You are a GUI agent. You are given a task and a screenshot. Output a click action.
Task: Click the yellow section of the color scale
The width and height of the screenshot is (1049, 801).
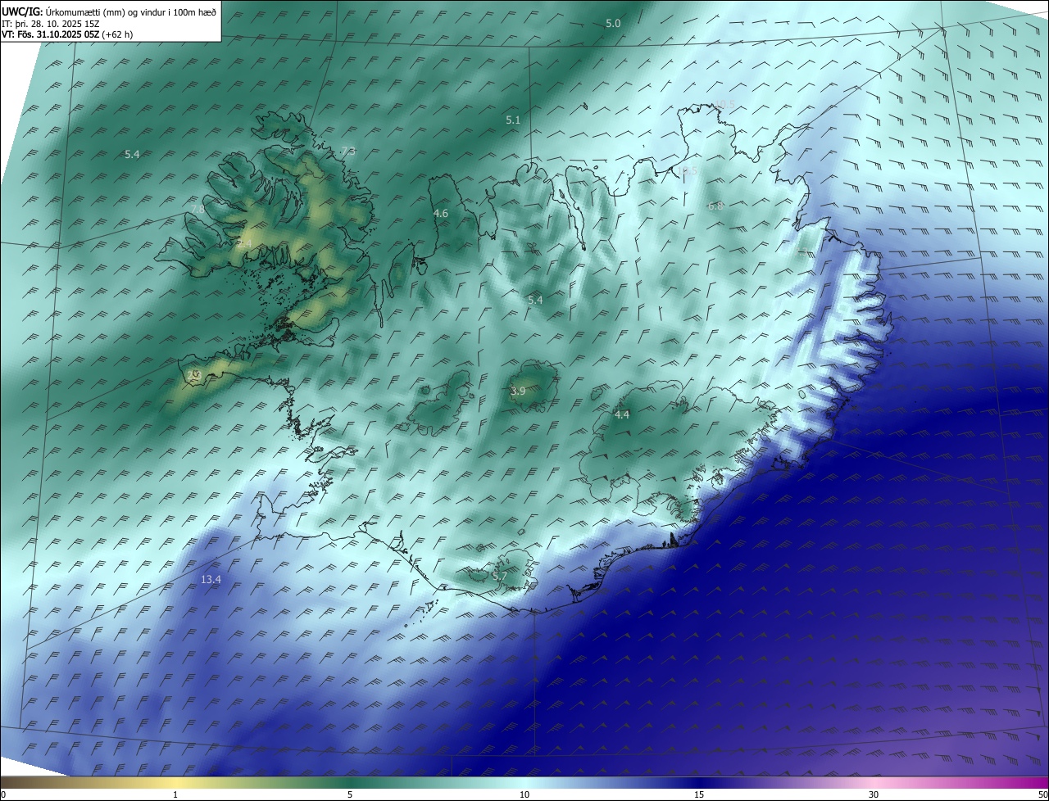175,782
